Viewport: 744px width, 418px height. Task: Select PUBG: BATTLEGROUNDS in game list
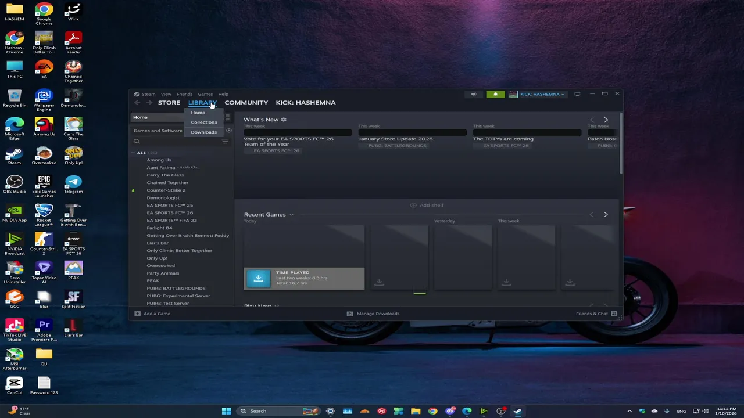pos(176,289)
